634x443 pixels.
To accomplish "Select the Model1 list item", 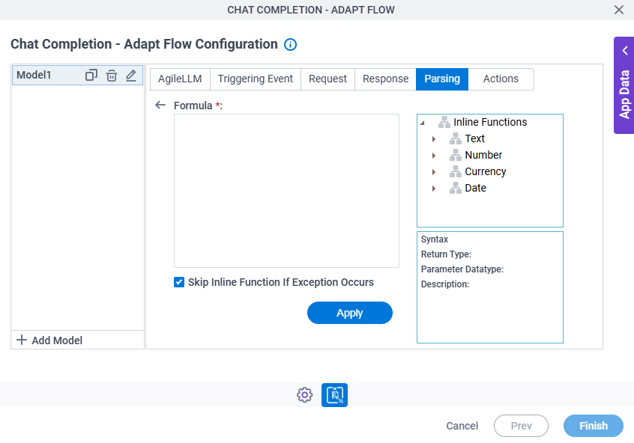I will click(77, 75).
